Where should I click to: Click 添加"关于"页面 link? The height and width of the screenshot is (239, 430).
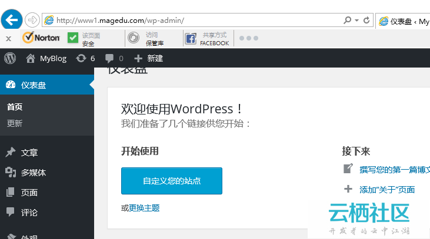[x=387, y=190]
